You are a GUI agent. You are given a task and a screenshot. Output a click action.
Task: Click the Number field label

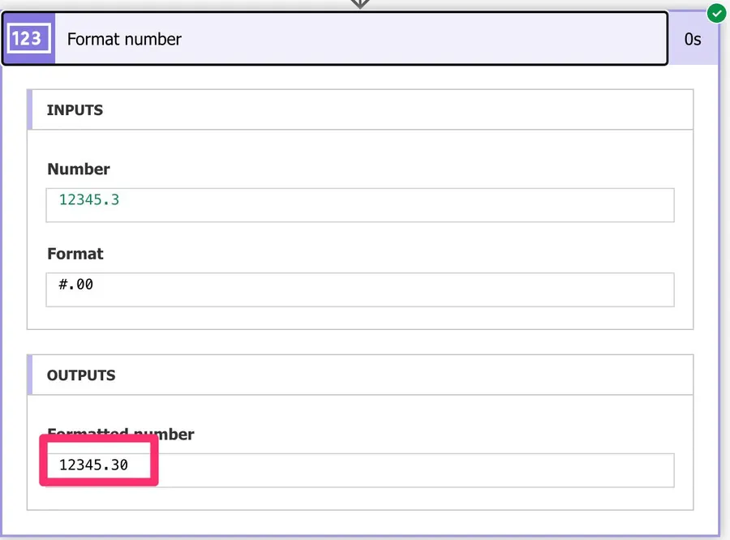pos(79,169)
